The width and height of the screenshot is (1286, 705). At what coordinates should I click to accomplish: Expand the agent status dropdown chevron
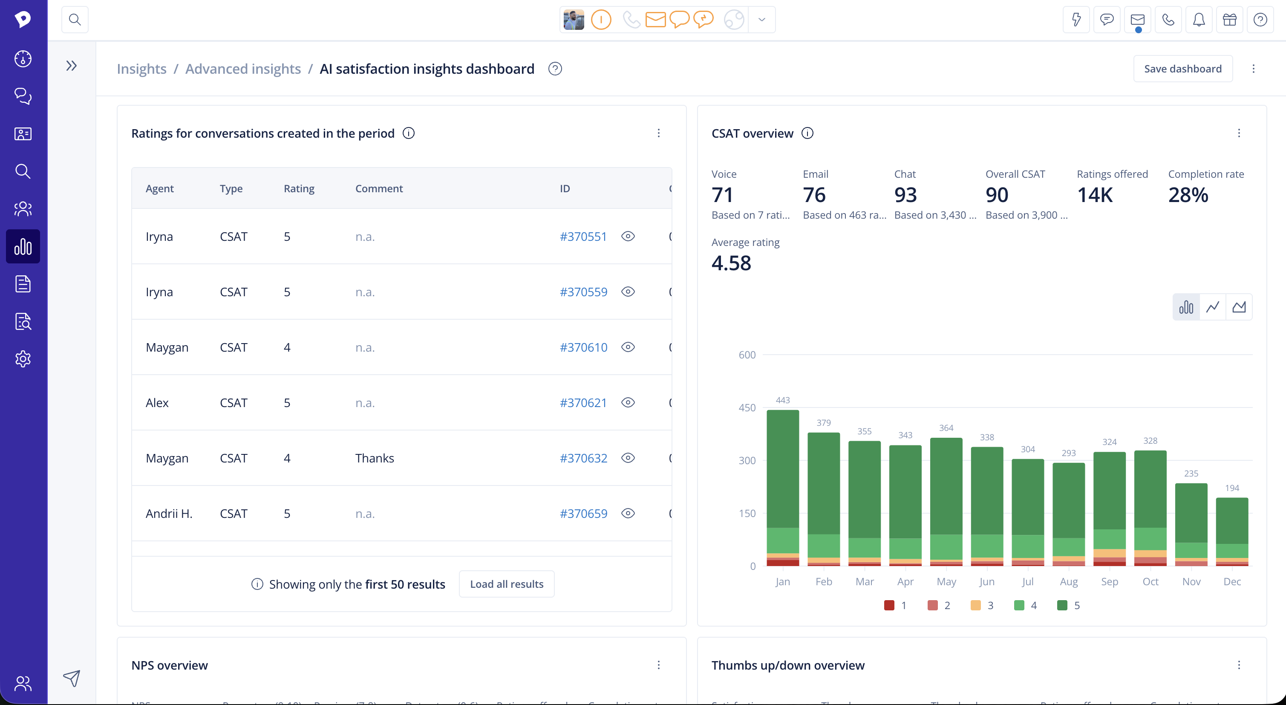(x=762, y=20)
